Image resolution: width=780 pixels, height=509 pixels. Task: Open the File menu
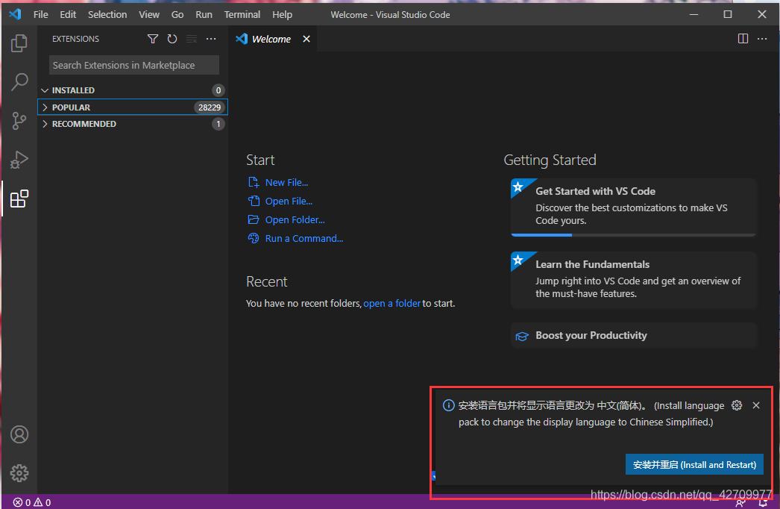(41, 14)
